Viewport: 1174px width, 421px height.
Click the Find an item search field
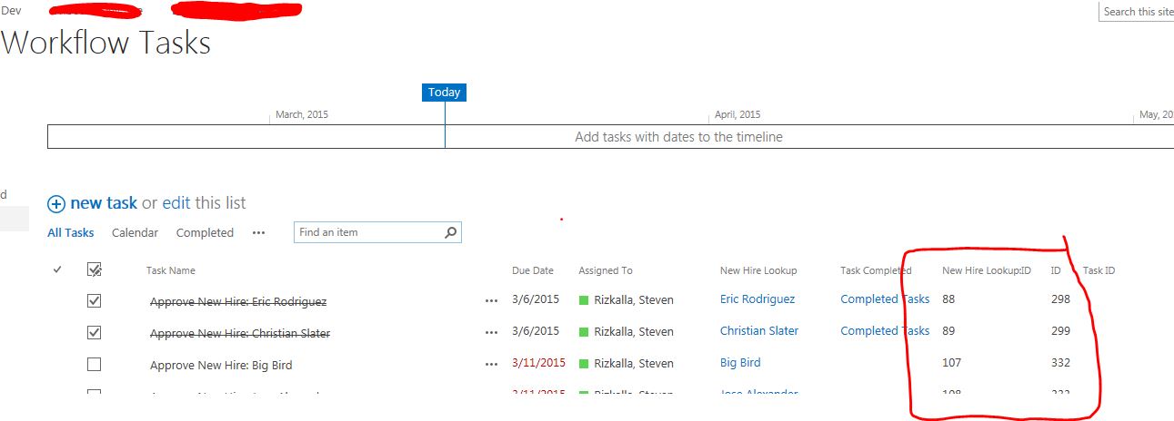[368, 232]
